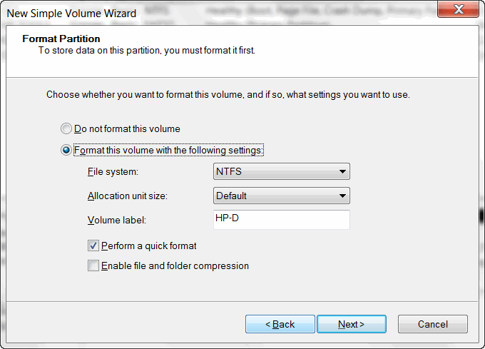Click the File system label
Image resolution: width=485 pixels, height=349 pixels.
[x=113, y=172]
